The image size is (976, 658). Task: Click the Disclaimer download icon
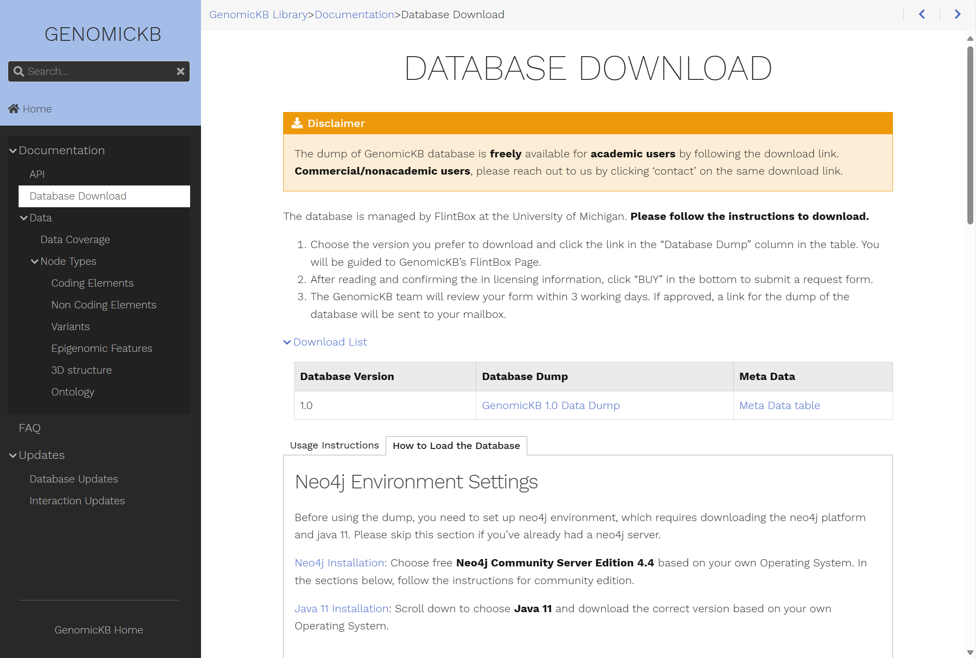tap(297, 123)
